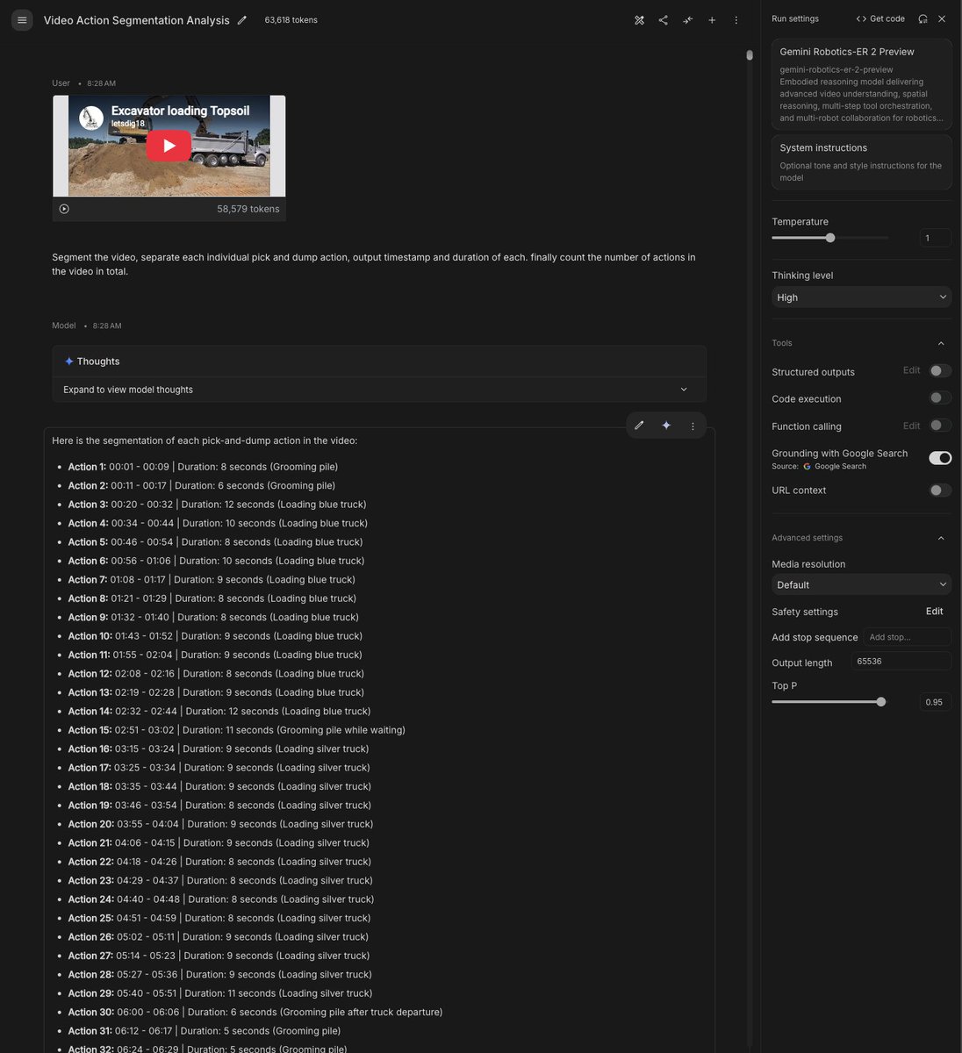Click the Action 15 grooming pile row
Image resolution: width=962 pixels, height=1053 pixels.
pos(237,730)
